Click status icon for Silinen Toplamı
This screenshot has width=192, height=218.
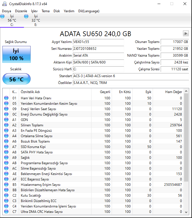pos(6,125)
